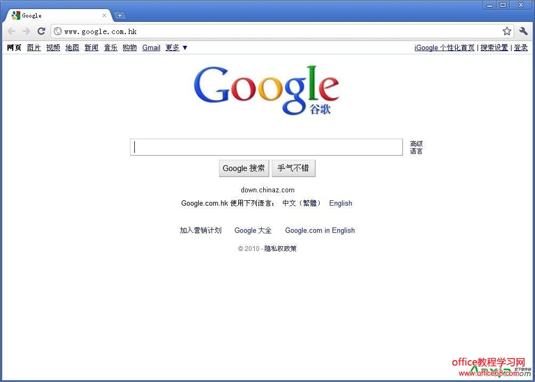Bookmark the page with the star icon
Screen dimensions: 535x382
(507, 31)
